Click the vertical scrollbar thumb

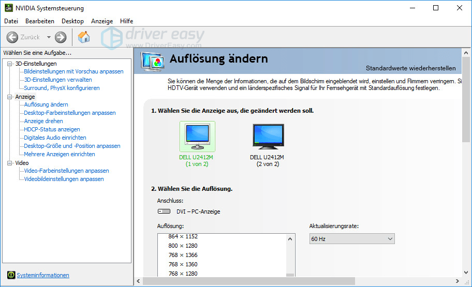pos(466,100)
